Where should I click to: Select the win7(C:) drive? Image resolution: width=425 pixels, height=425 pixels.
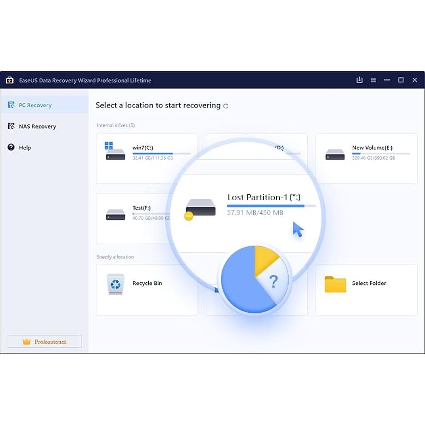pos(147,158)
